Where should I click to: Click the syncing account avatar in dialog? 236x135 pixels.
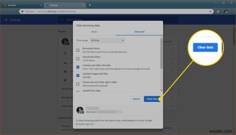[80, 110]
